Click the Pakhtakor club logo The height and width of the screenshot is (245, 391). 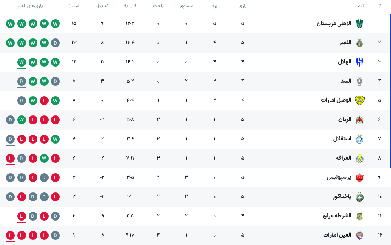[360, 197]
